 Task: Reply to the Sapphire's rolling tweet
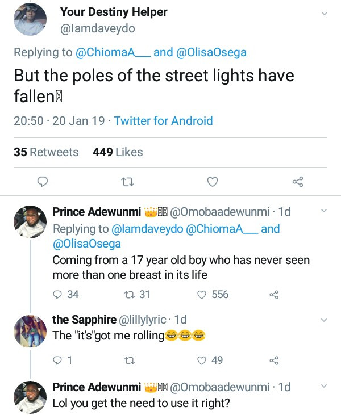click(x=57, y=360)
